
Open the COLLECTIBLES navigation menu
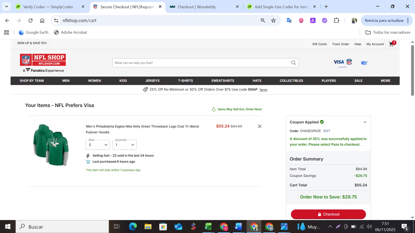coord(291,81)
